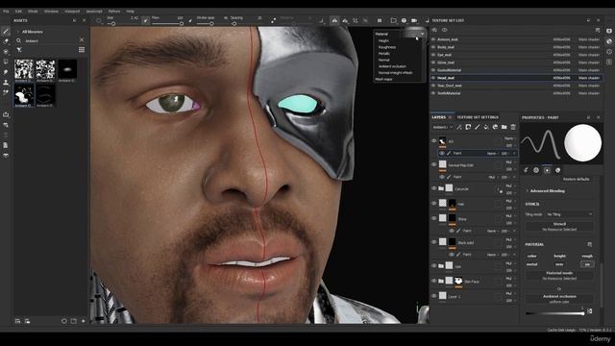Add a new fill layer

486,127
